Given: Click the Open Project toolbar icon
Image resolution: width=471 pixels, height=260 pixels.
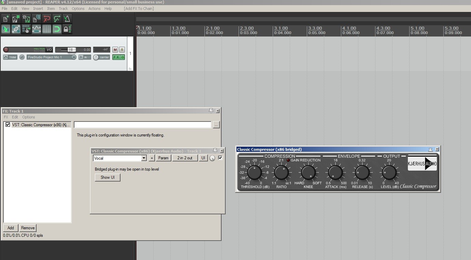Looking at the screenshot, I should tap(16, 19).
